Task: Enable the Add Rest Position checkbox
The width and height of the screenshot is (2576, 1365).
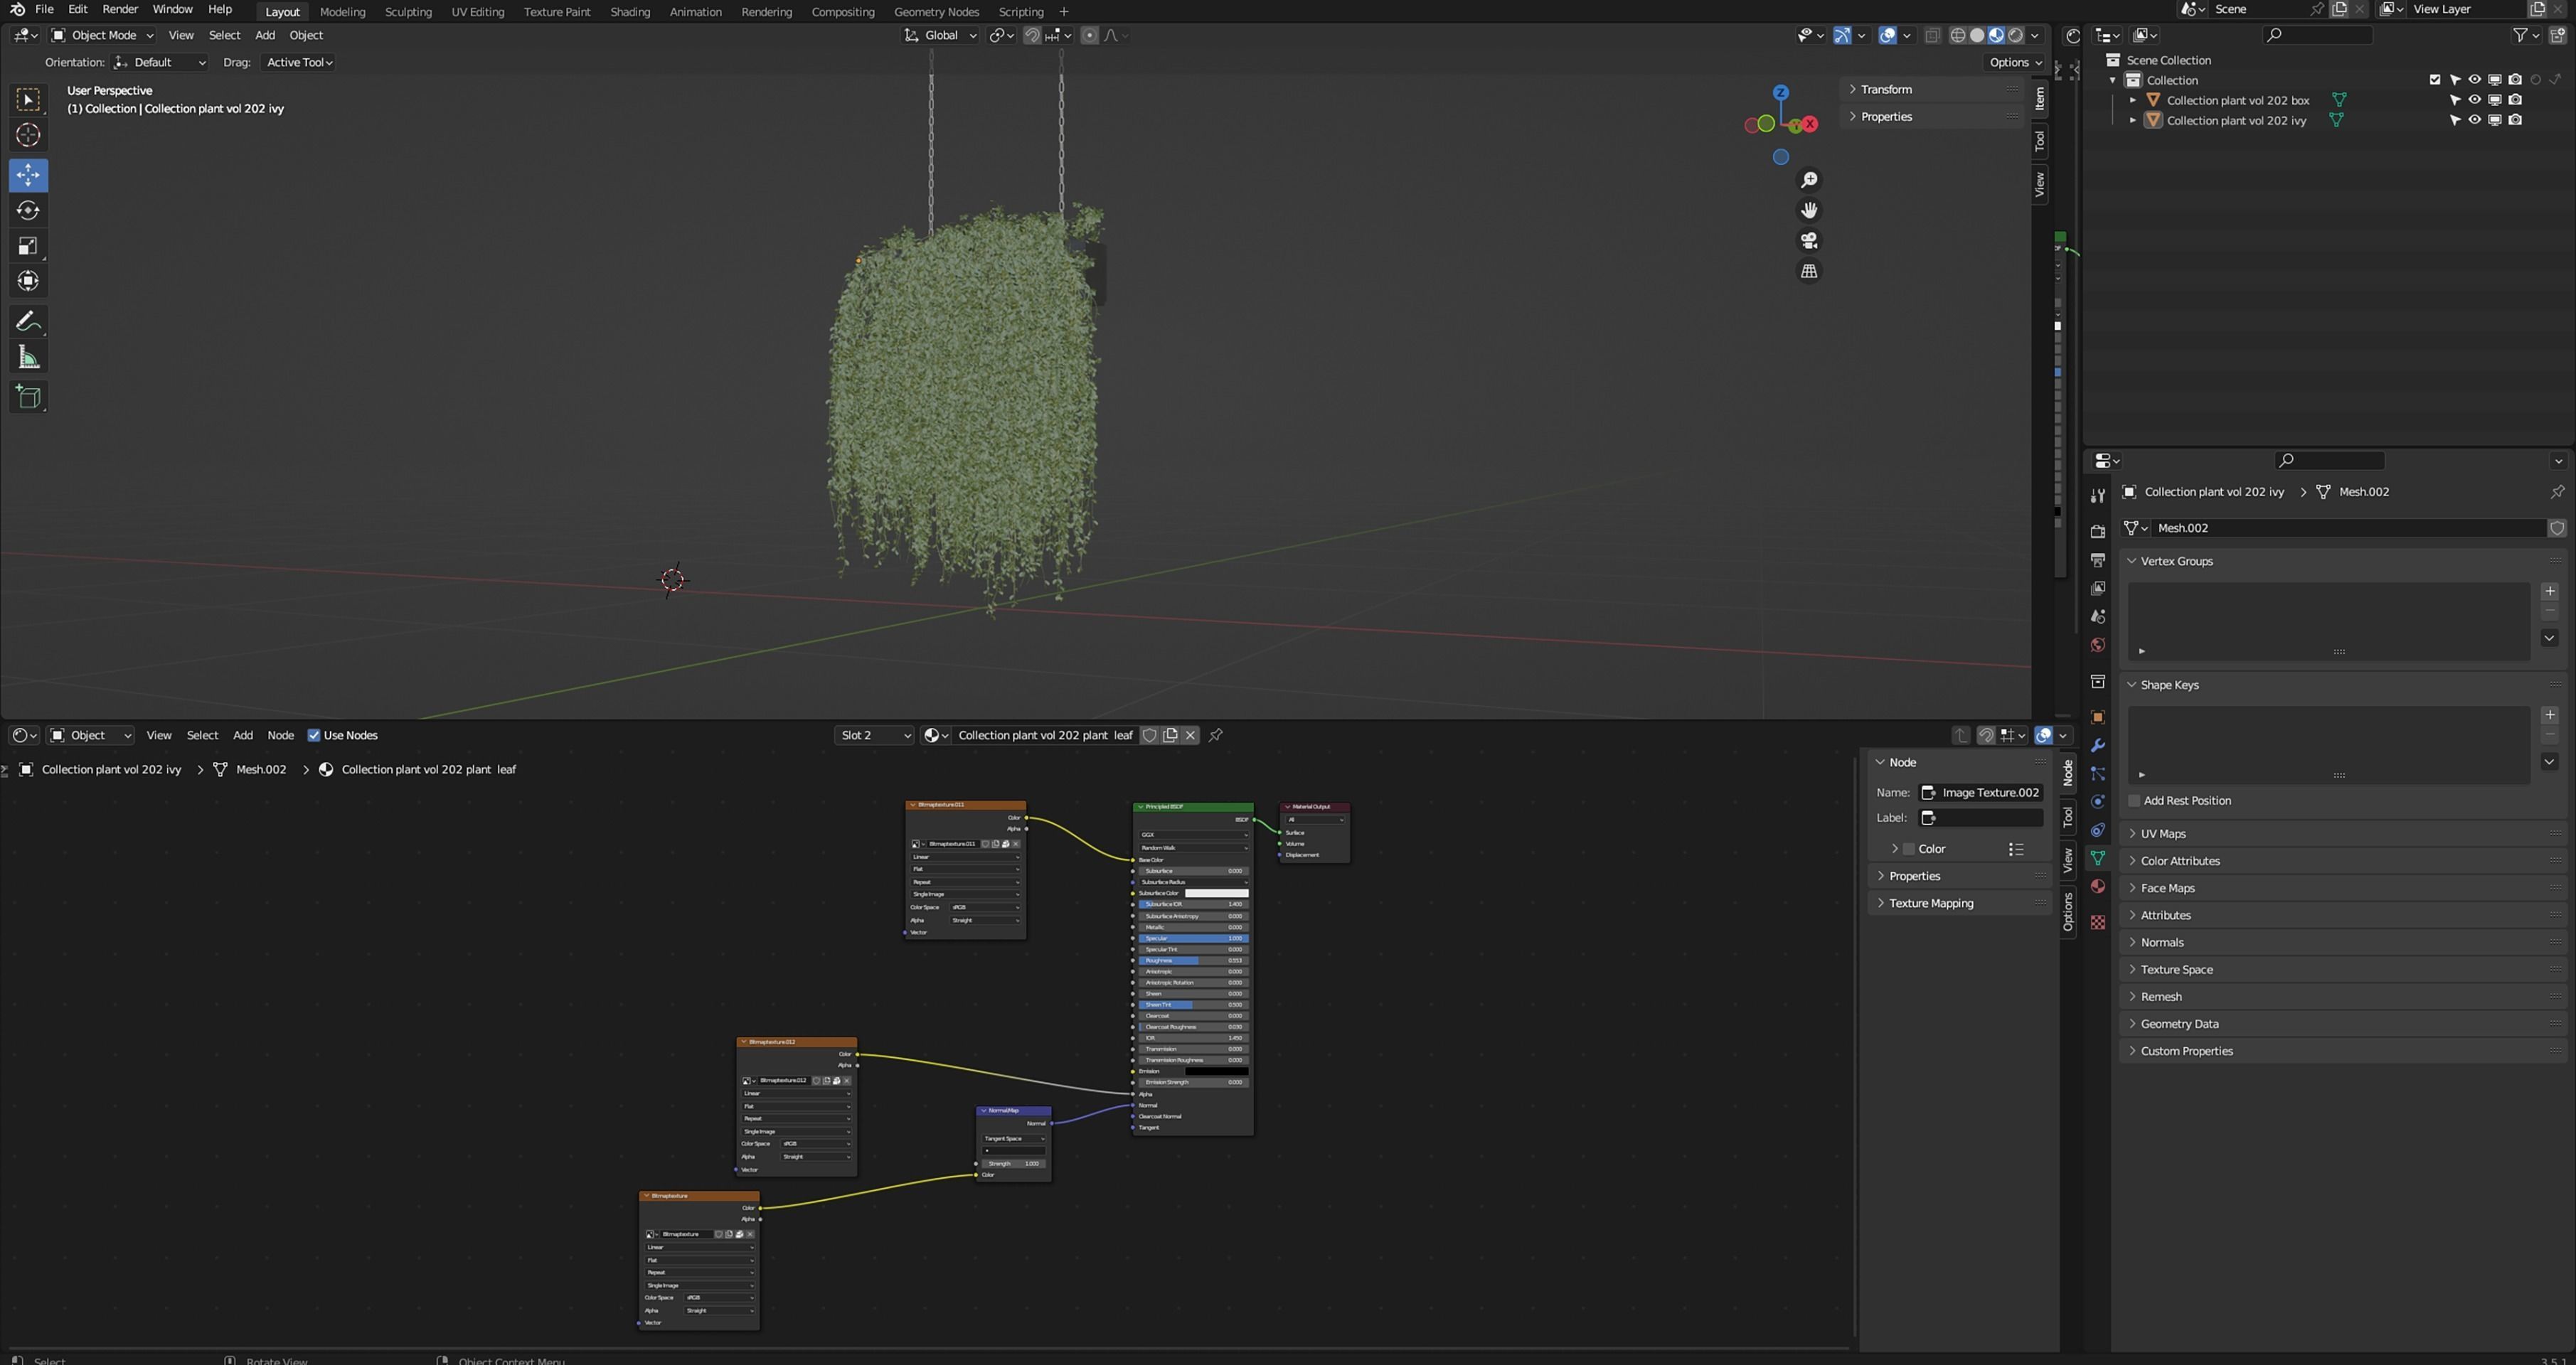Action: (x=2134, y=801)
